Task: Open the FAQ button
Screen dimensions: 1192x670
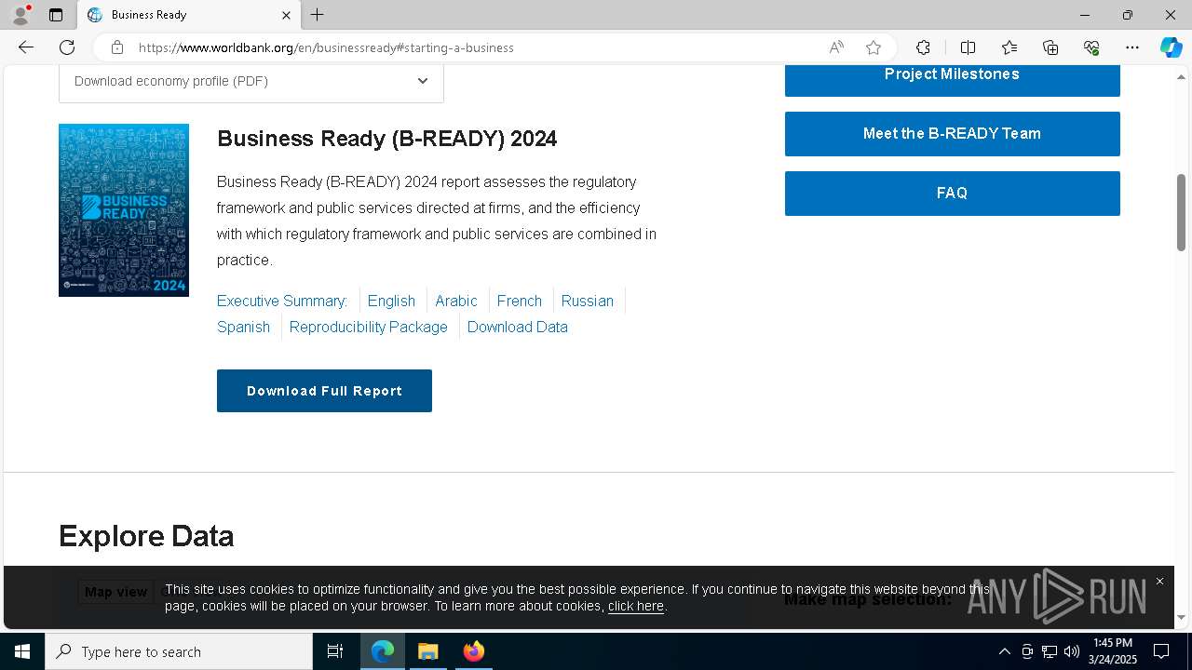Action: coord(952,194)
